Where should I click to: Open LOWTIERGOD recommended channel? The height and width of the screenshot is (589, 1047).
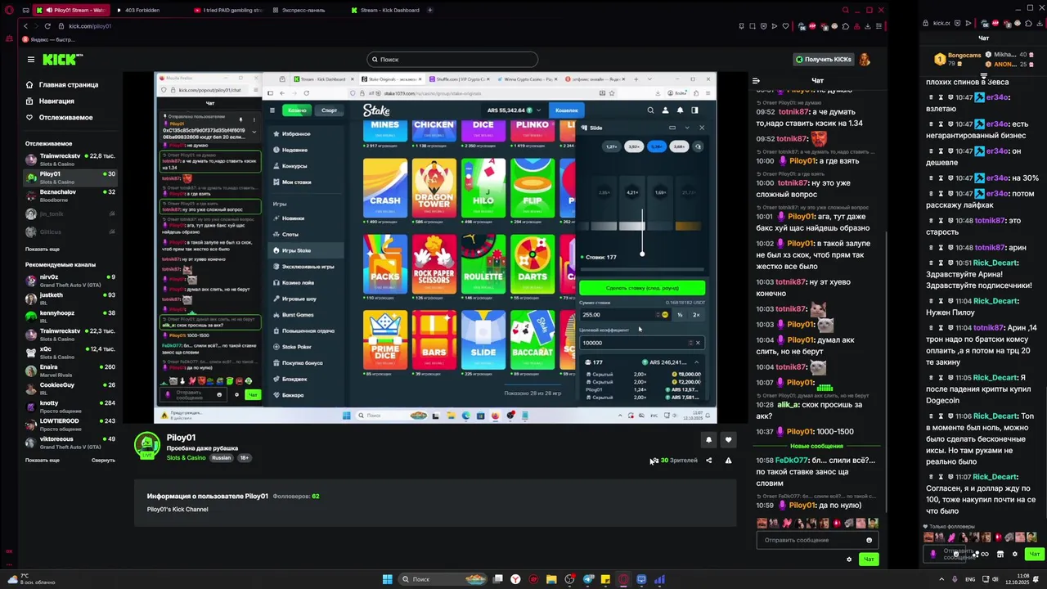(70, 425)
